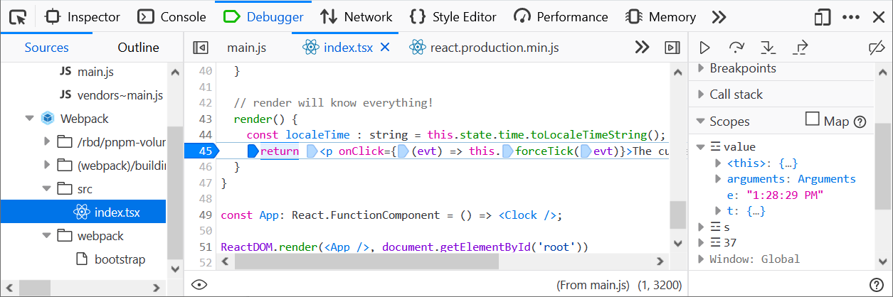Expand the Breakpoints section
The height and width of the screenshot is (297, 893).
tap(701, 68)
